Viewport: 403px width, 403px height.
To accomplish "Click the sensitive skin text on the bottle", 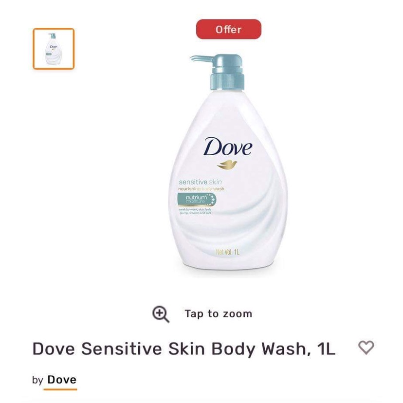I will [x=200, y=182].
